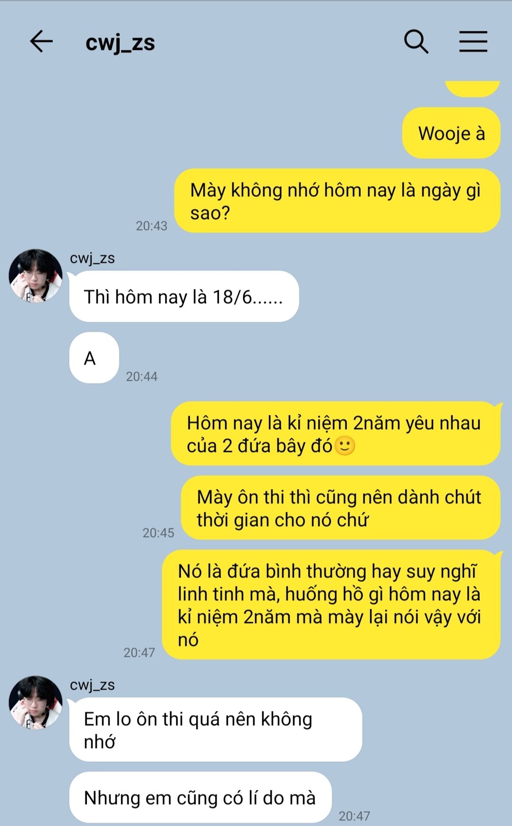512x826 pixels.
Task: Tap the back arrow icon
Action: [41, 41]
